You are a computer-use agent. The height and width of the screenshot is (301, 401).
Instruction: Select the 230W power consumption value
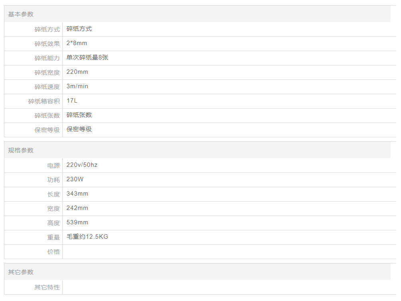click(75, 179)
